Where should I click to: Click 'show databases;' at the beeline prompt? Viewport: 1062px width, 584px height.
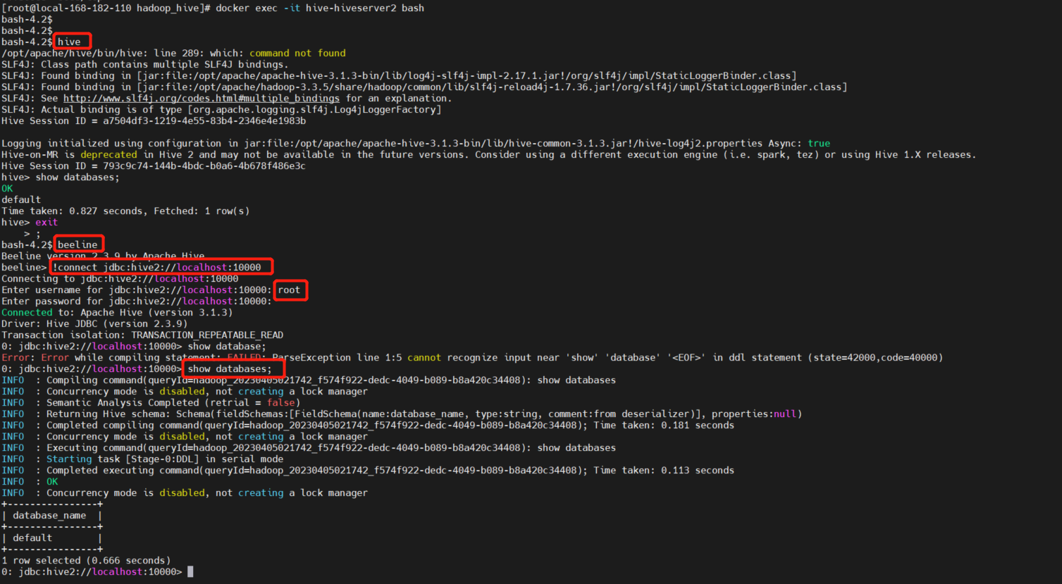(230, 369)
